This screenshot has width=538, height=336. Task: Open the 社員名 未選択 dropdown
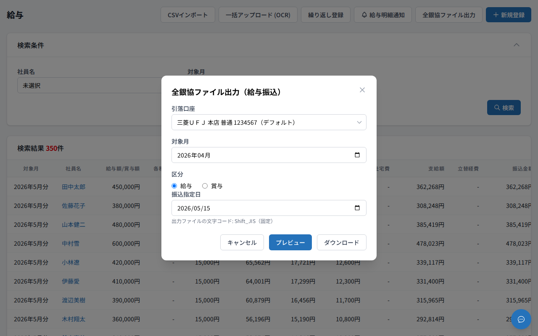coord(89,85)
